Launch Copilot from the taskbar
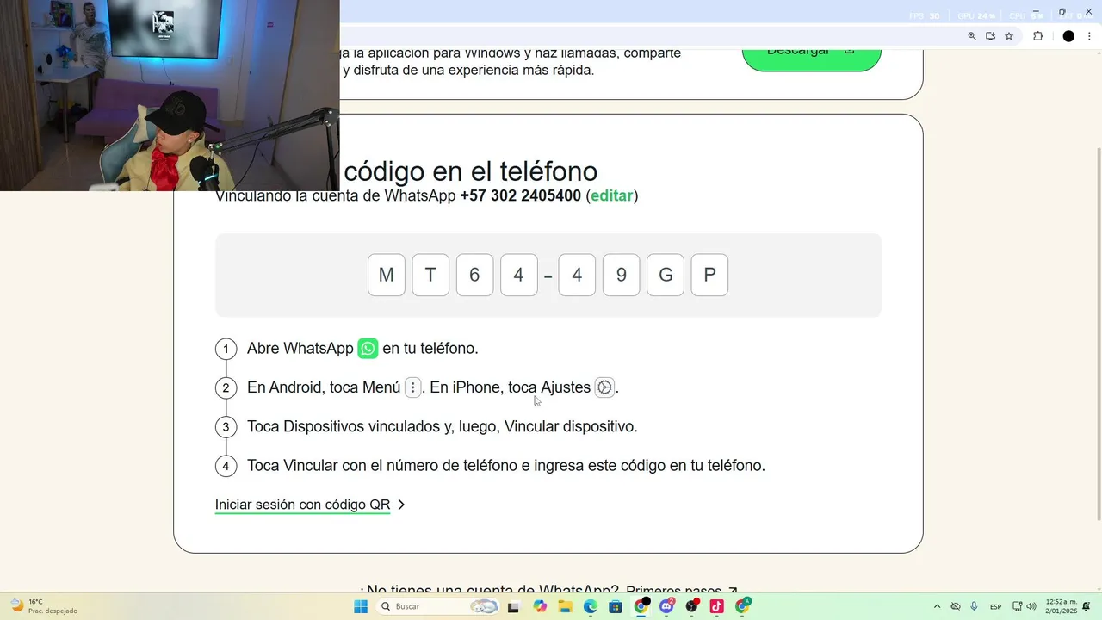This screenshot has height=620, width=1102. tap(540, 606)
